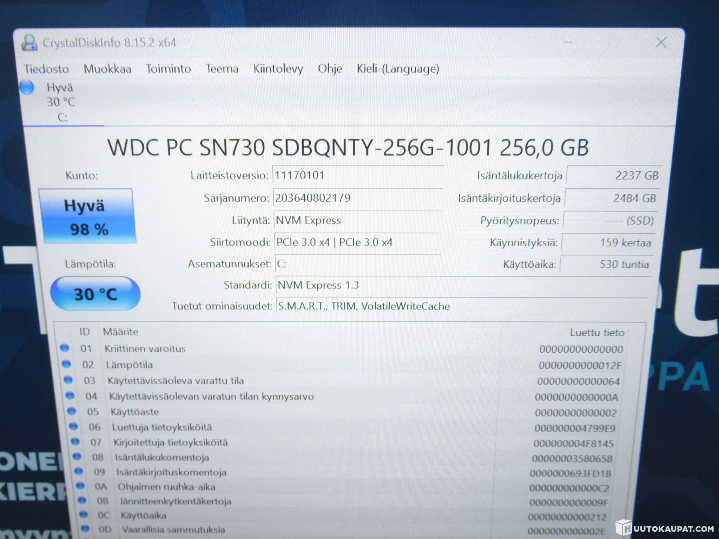
Task: Click raw value 0000000693FD1B
Action: point(570,473)
